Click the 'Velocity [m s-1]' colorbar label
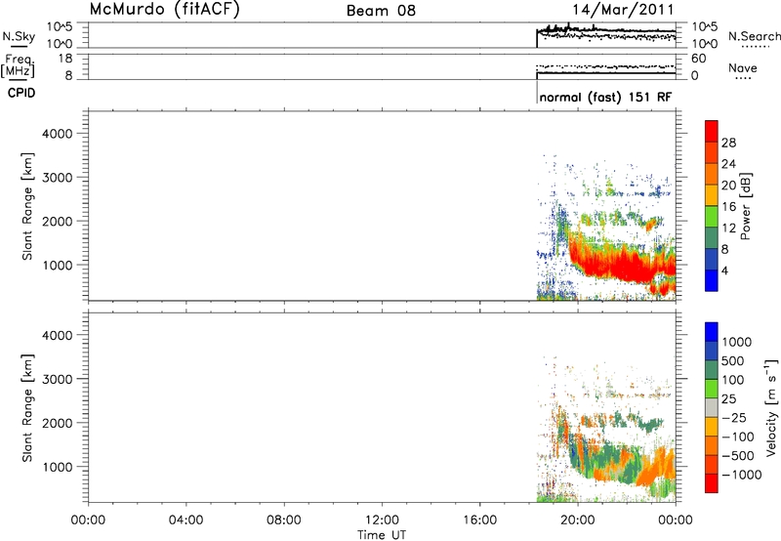Screen dimensions: 781x541 (770, 407)
